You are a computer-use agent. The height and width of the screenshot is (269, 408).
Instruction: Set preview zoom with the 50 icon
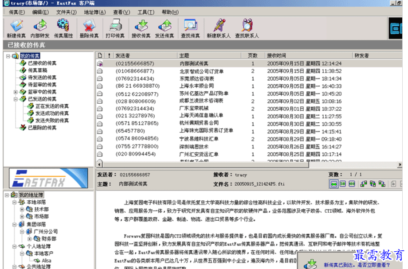click(x=343, y=184)
